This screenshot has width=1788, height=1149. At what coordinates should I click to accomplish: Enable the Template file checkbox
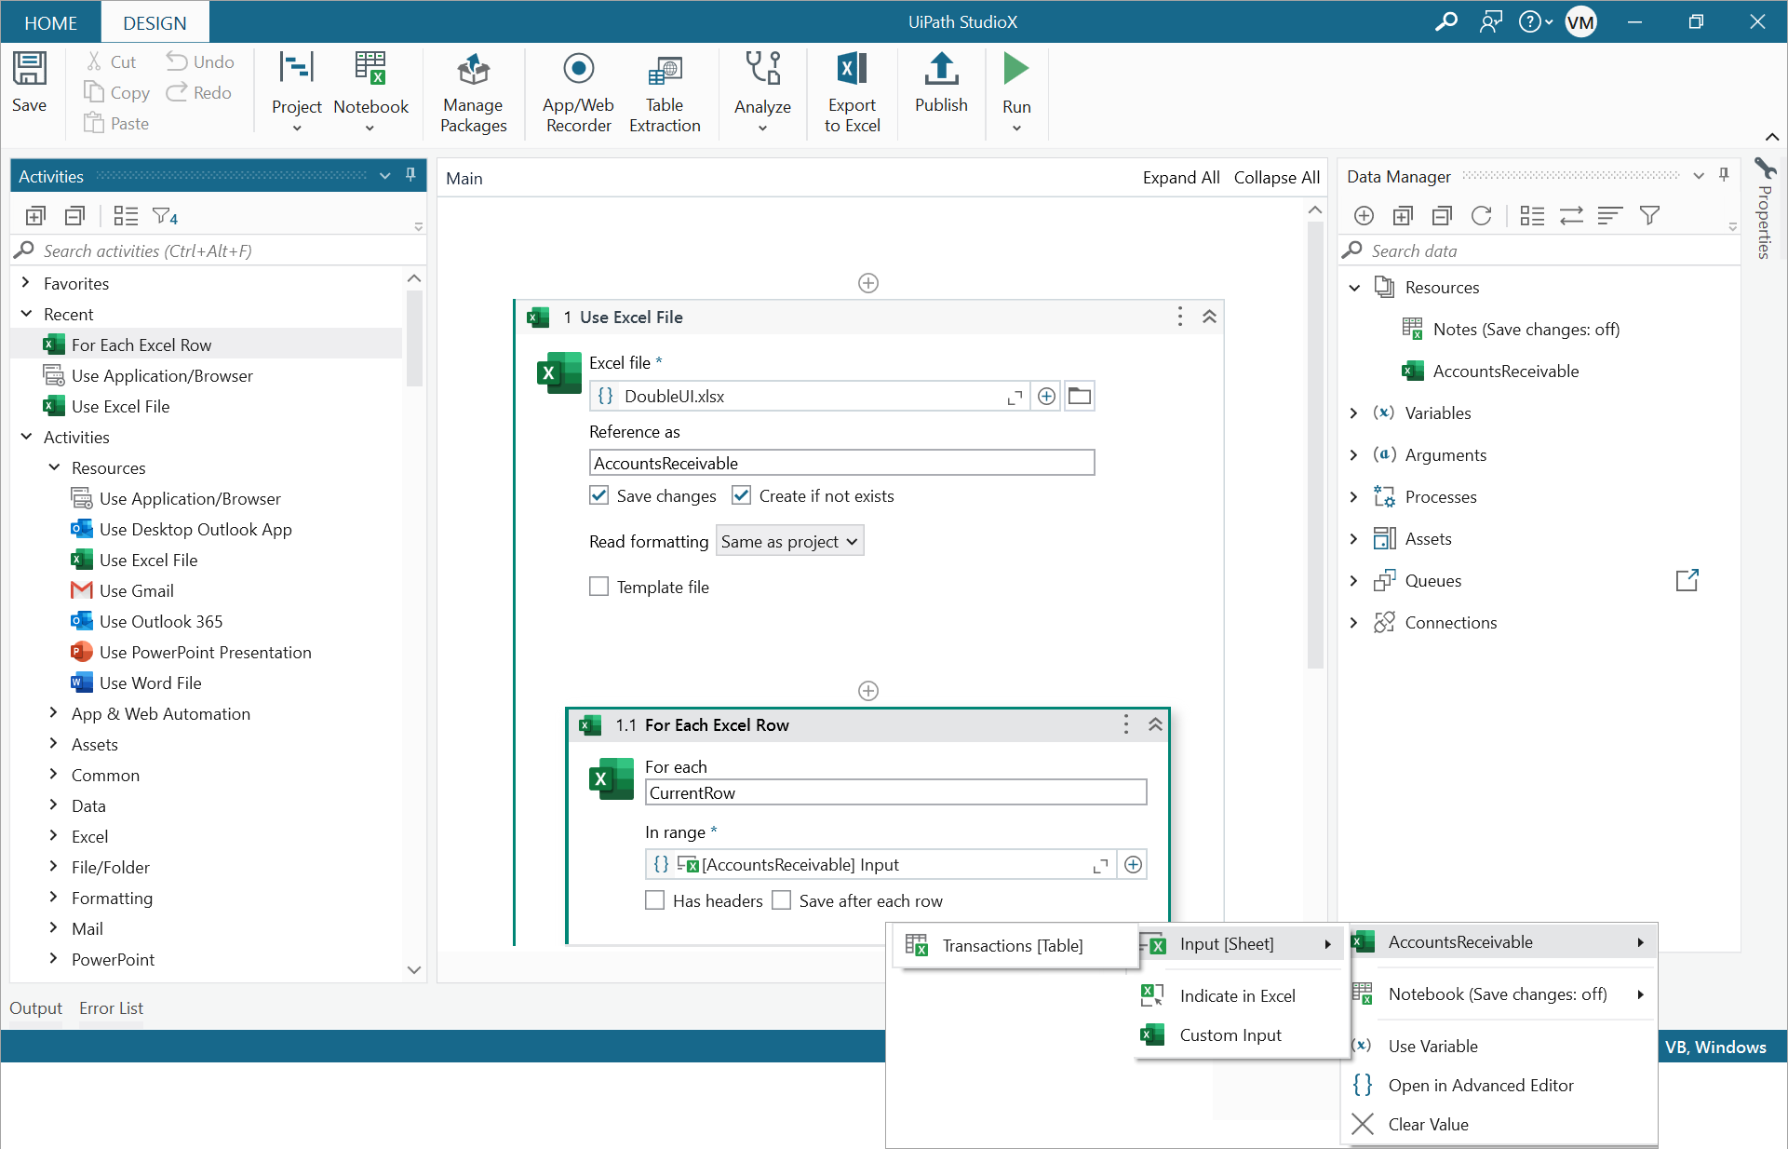tap(599, 587)
